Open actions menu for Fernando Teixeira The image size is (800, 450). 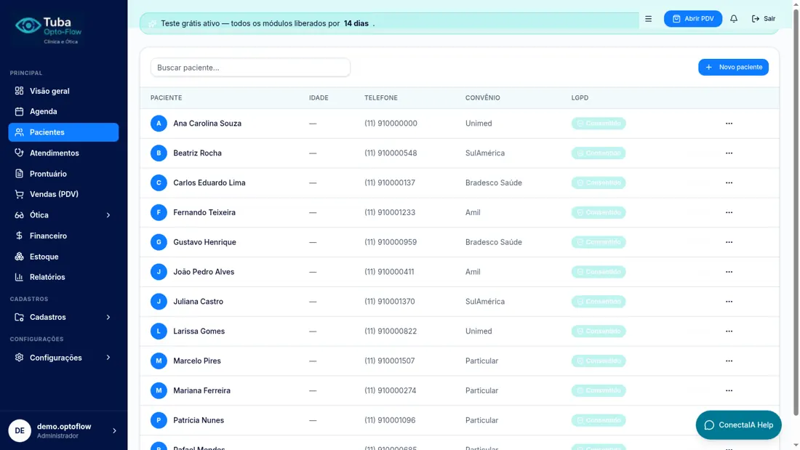tap(729, 212)
